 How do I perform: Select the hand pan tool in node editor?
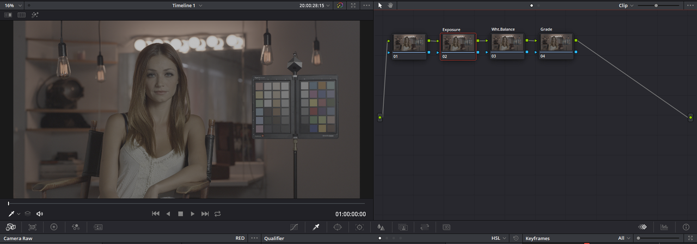[x=390, y=5]
